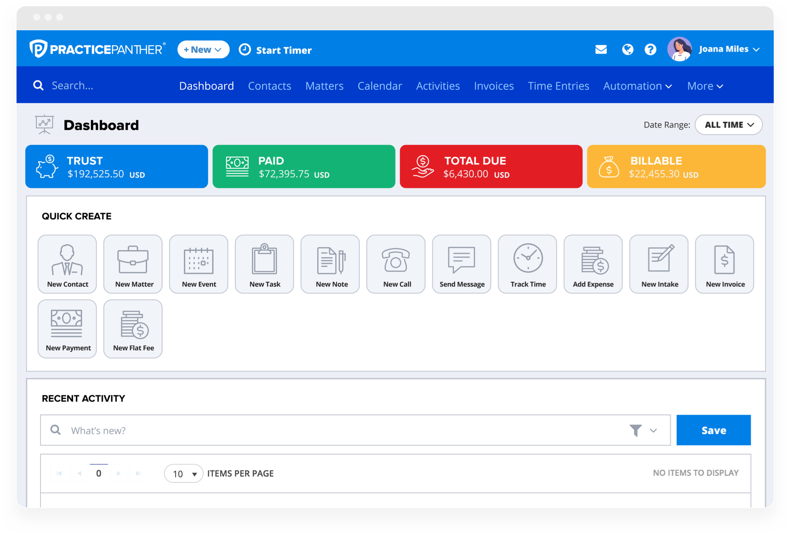Select the Add Expense tile

coord(593,264)
